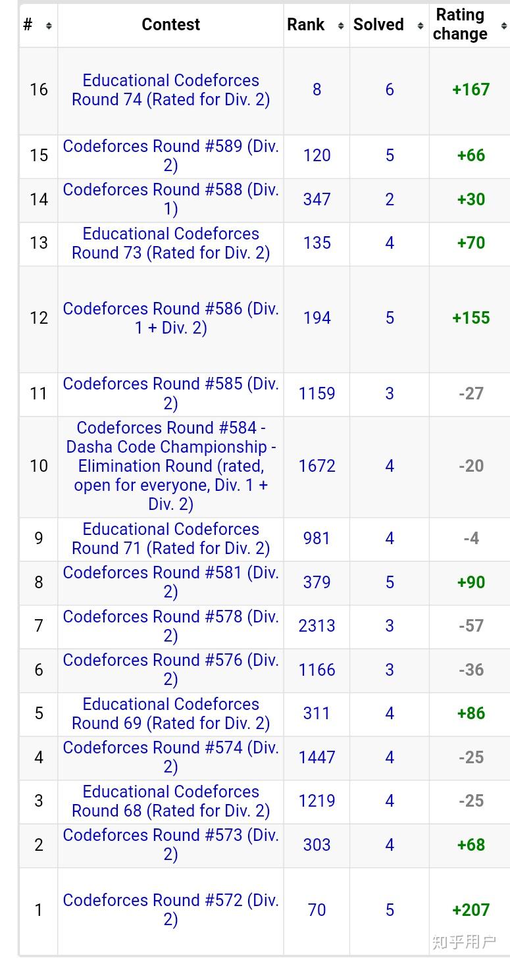This screenshot has height=960, width=510.
Task: Click sort arrows next to Solved header
Action: (x=420, y=26)
